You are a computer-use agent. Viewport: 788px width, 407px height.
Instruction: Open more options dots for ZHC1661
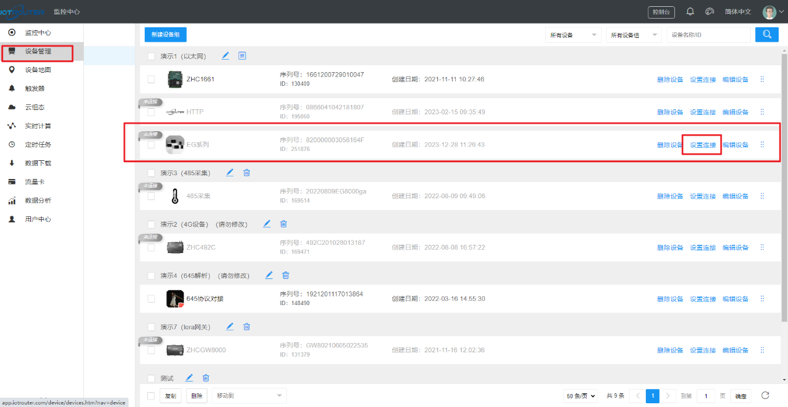(x=762, y=80)
